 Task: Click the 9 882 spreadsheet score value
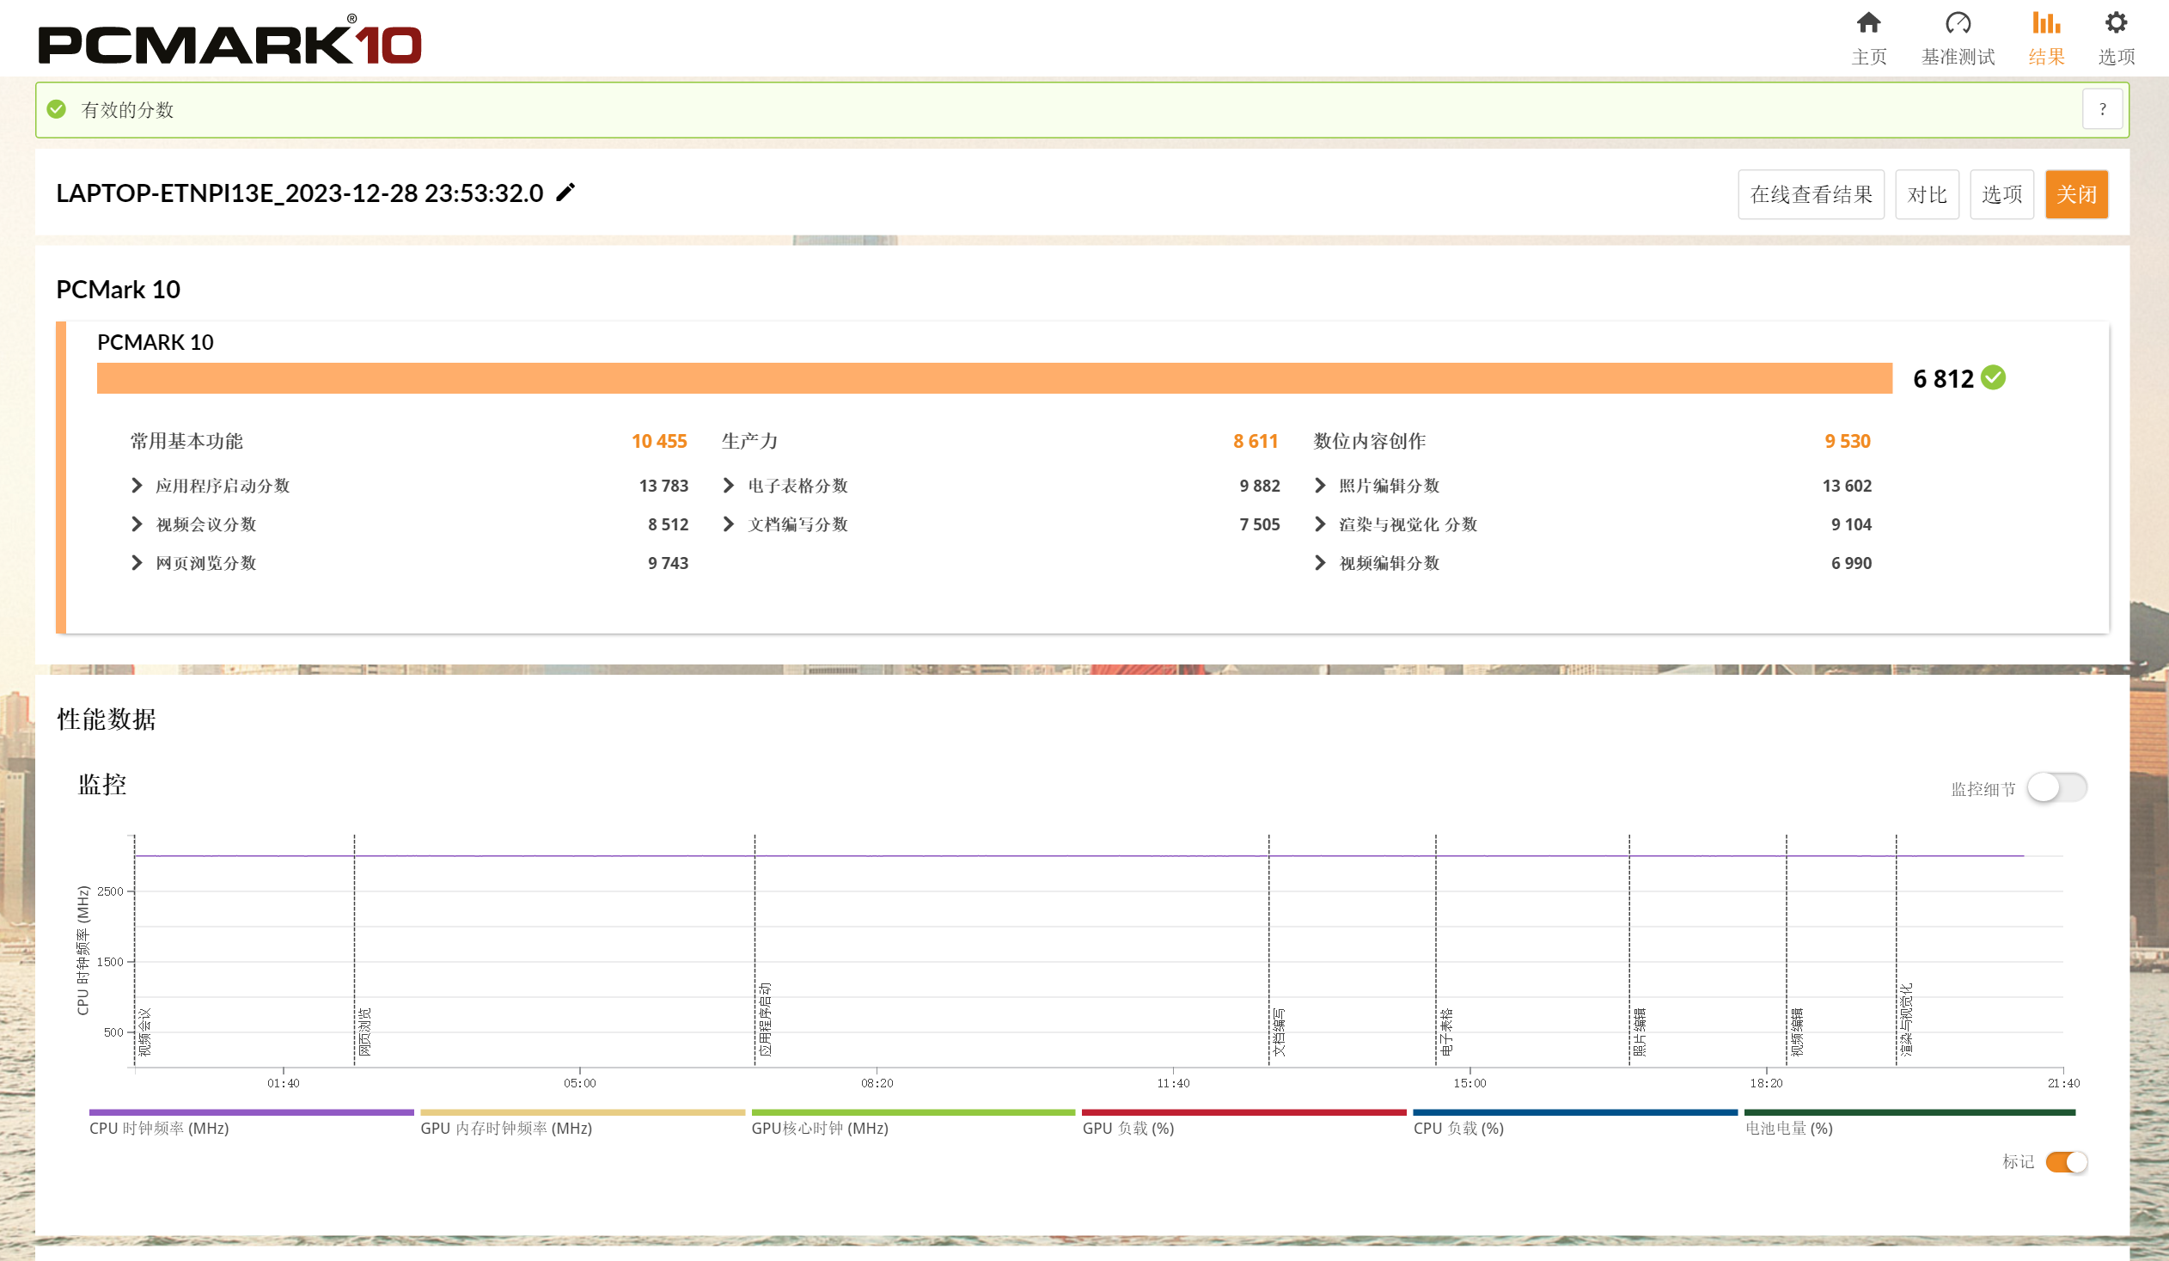coord(1260,486)
